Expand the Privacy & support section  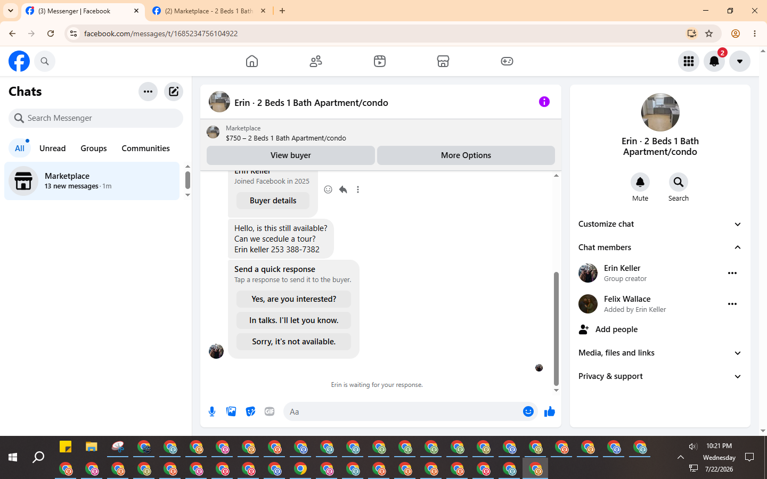click(x=660, y=376)
